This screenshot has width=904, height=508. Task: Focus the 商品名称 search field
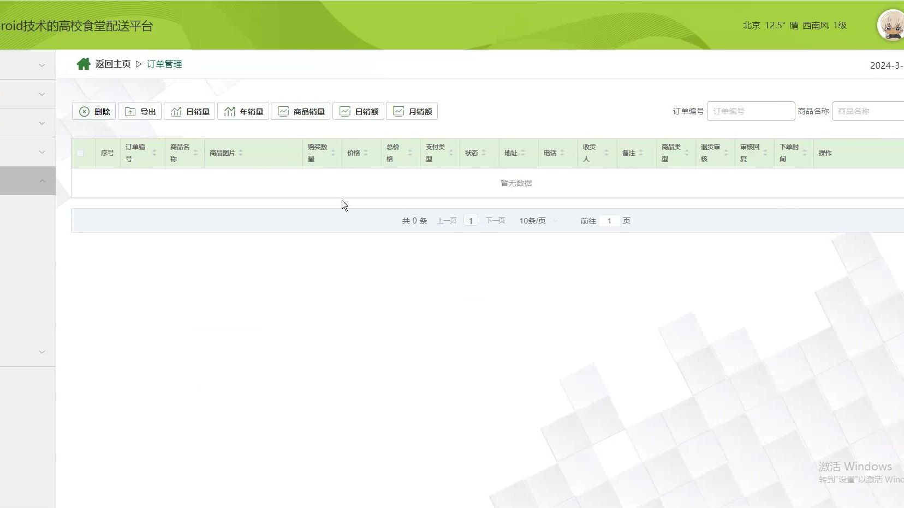pyautogui.click(x=868, y=111)
